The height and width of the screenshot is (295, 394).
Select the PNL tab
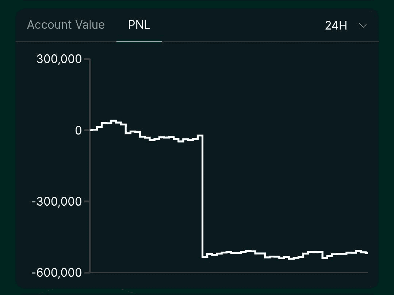[x=139, y=25]
